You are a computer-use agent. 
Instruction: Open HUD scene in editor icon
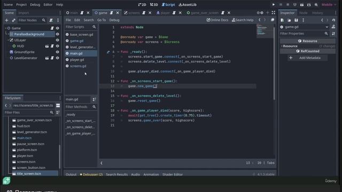click(x=47, y=46)
